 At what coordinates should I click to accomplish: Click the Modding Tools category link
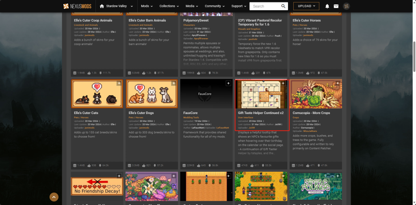pyautogui.click(x=191, y=117)
